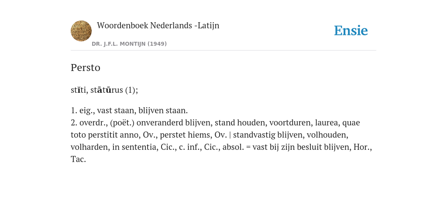Click the phrase vast bij zijn besluit blijven
Viewport: 447px width, 223px height.
[x=302, y=147]
